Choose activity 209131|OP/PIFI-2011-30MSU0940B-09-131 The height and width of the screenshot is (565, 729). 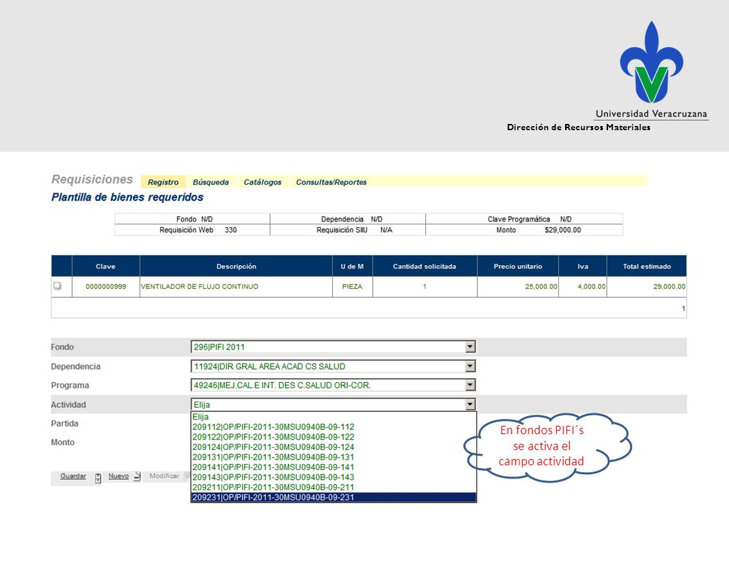333,457
